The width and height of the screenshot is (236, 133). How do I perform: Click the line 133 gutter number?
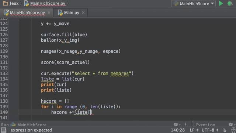tap(4, 74)
